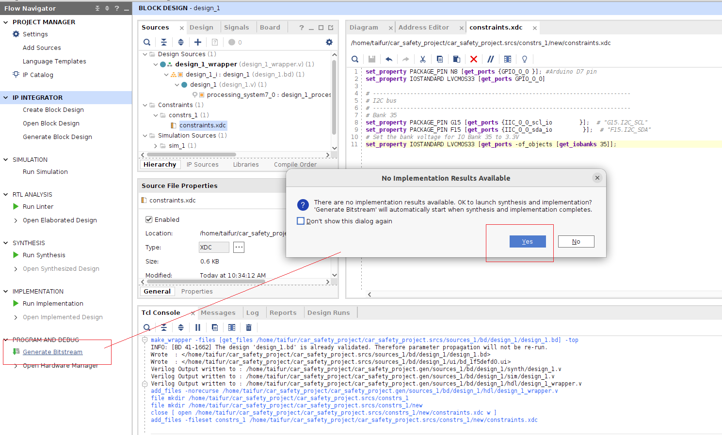Click the XDC file Type field
The height and width of the screenshot is (435, 722).
tap(214, 247)
